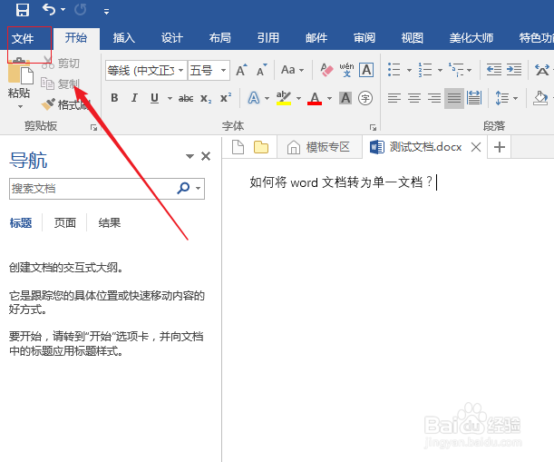Click the Multilevel List icon
554x462 pixels.
point(456,70)
